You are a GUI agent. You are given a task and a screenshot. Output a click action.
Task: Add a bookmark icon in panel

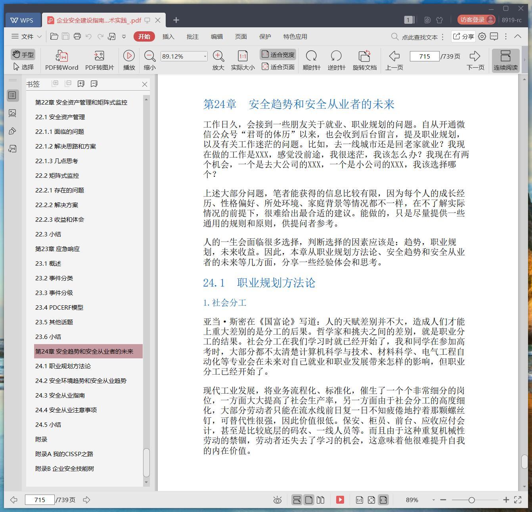pos(81,84)
